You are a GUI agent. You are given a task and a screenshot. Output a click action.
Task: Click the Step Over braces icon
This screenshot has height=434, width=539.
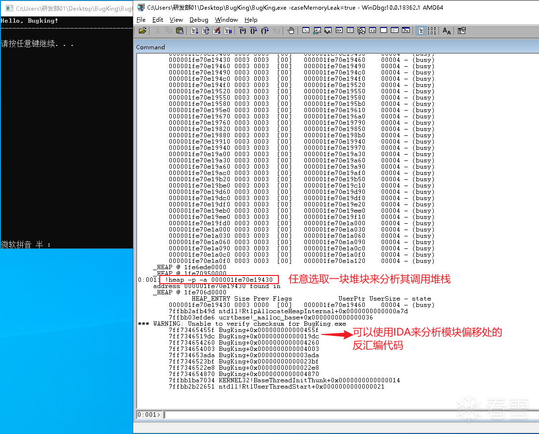[x=254, y=30]
